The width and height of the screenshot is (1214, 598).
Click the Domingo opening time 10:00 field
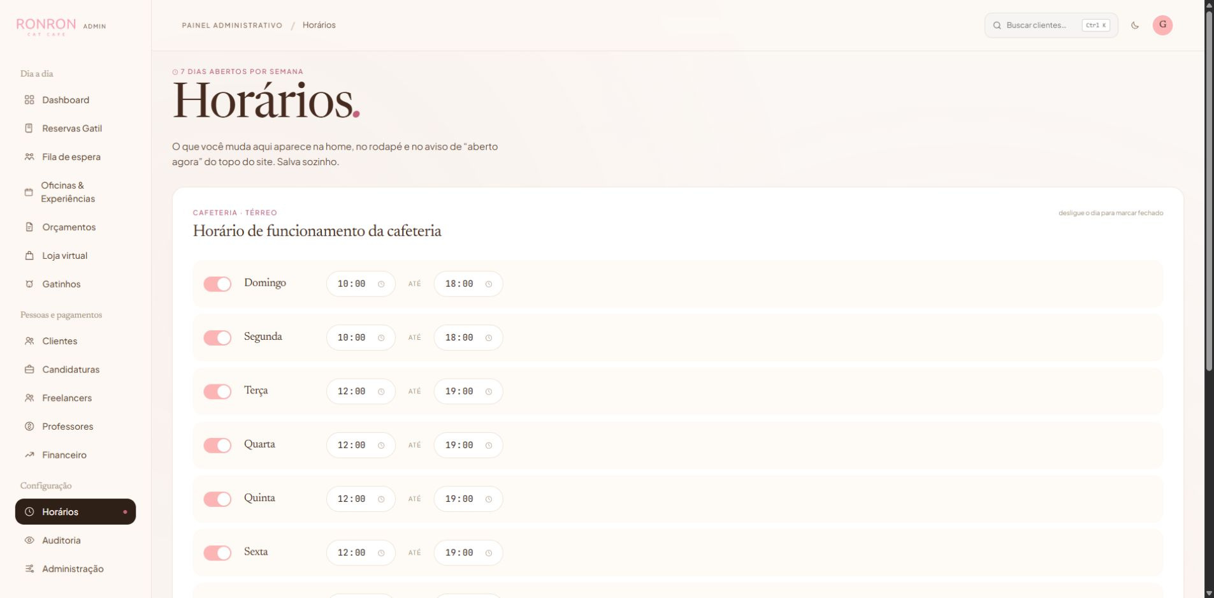361,284
